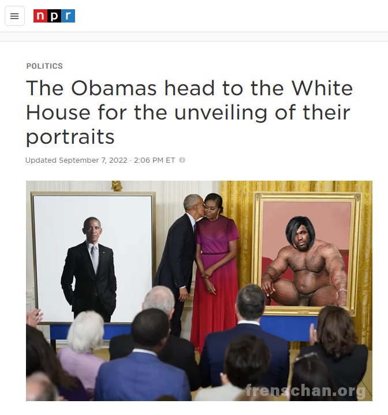Image resolution: width=388 pixels, height=415 pixels.
Task: Click the black 'p' block of logo
Action: [x=54, y=16]
